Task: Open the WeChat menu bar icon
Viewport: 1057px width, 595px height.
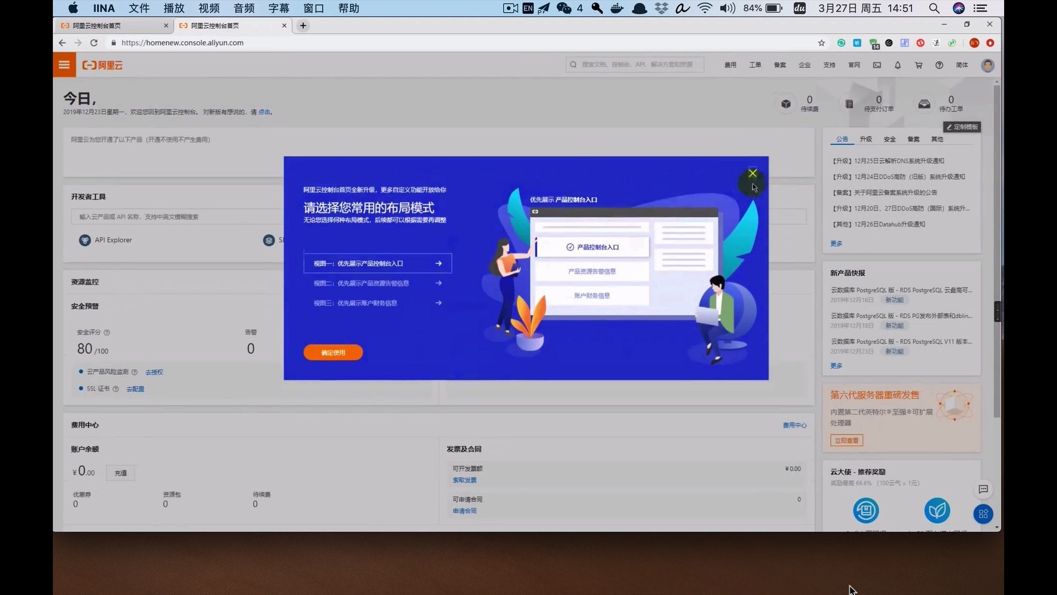Action: [564, 8]
